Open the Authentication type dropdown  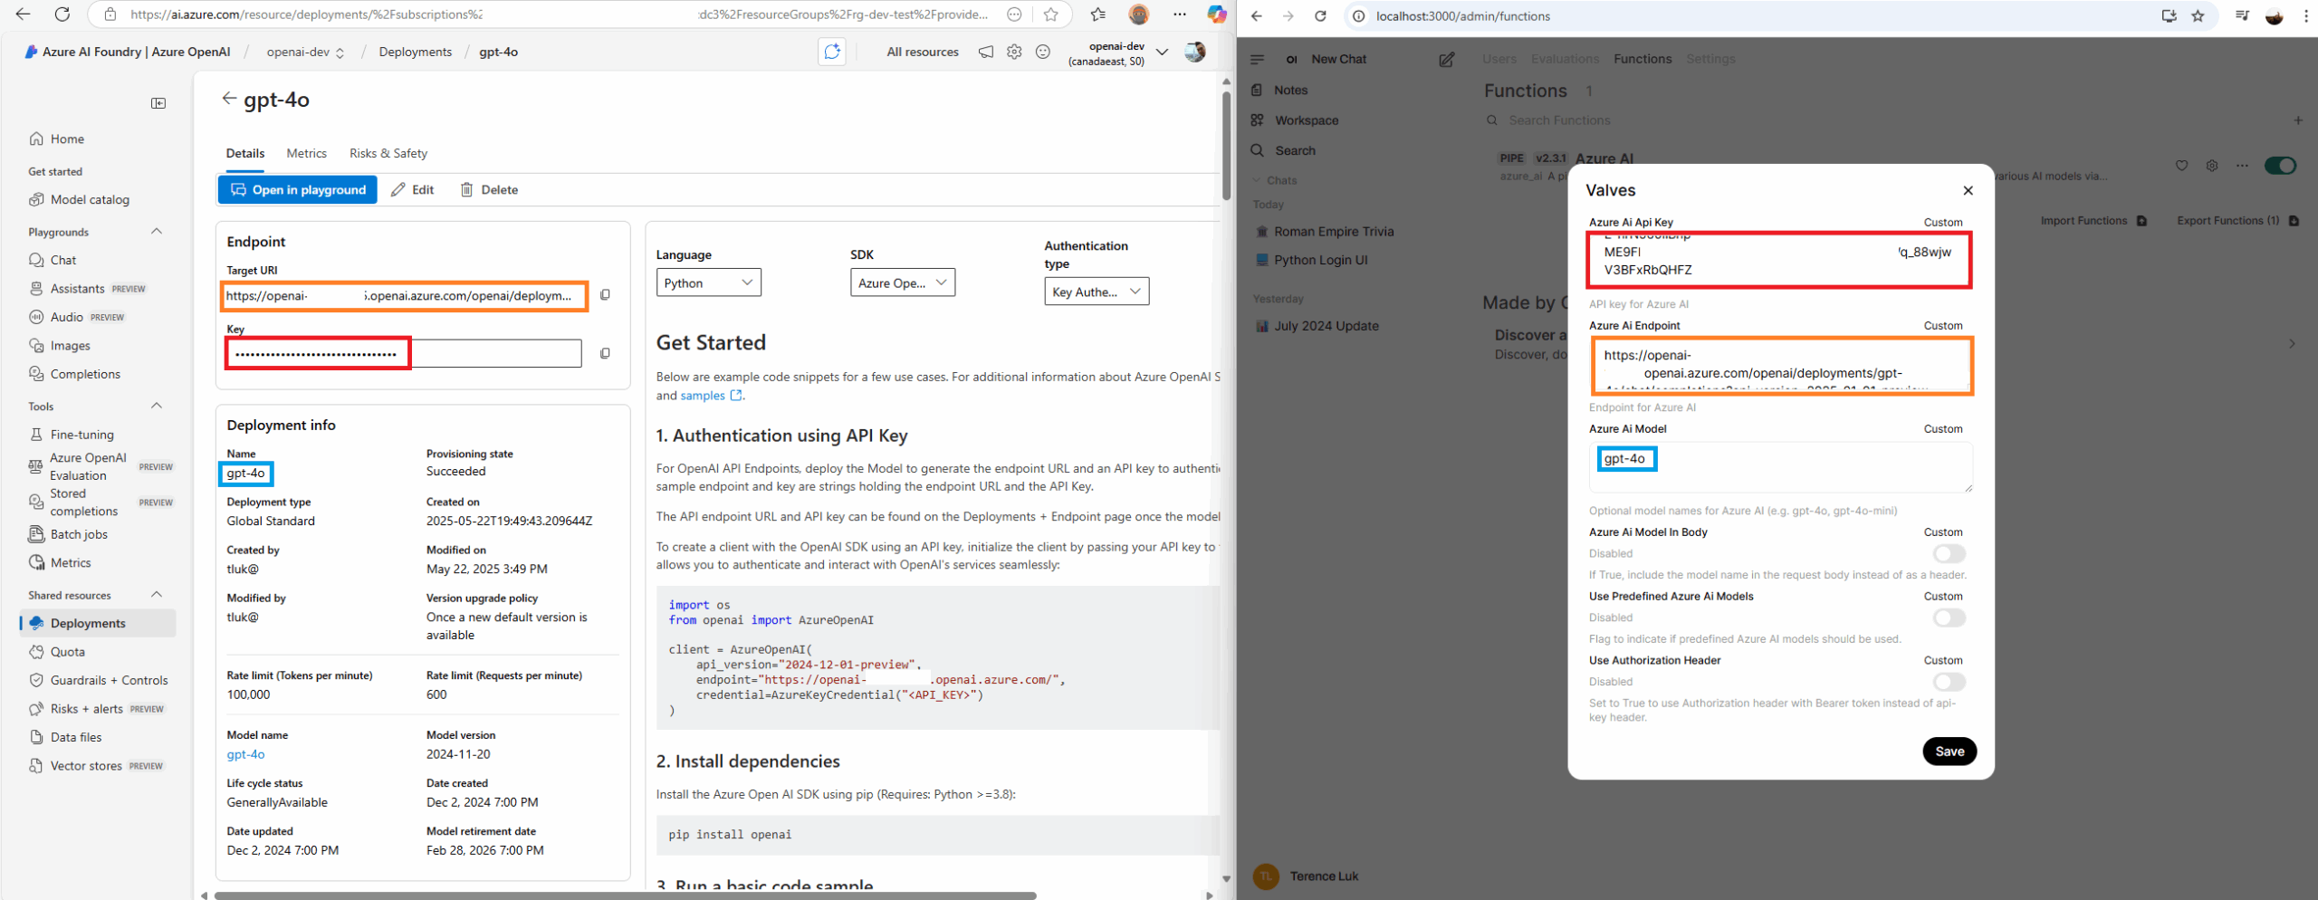click(1097, 292)
